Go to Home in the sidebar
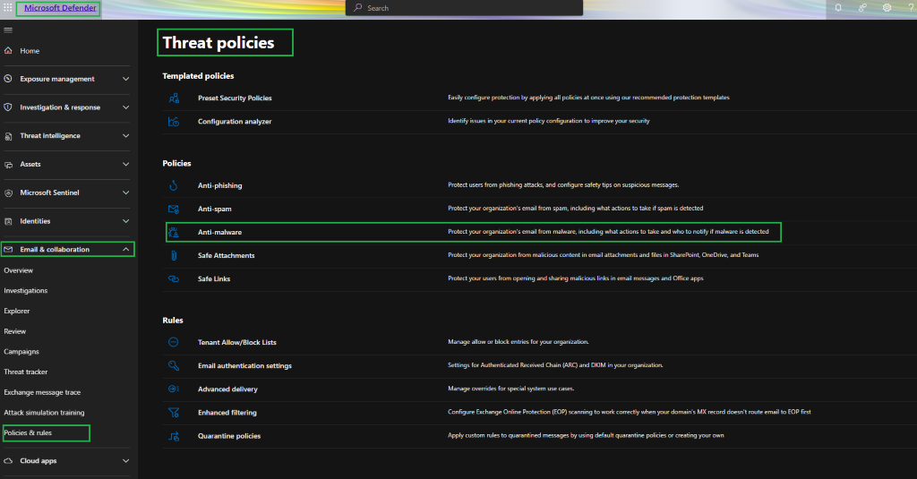Viewport: 917px width, 479px height. 30,51
